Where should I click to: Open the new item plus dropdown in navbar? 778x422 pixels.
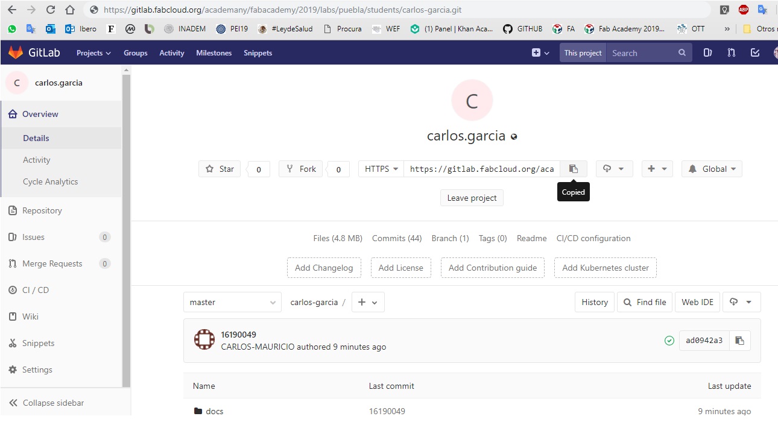[x=540, y=53]
